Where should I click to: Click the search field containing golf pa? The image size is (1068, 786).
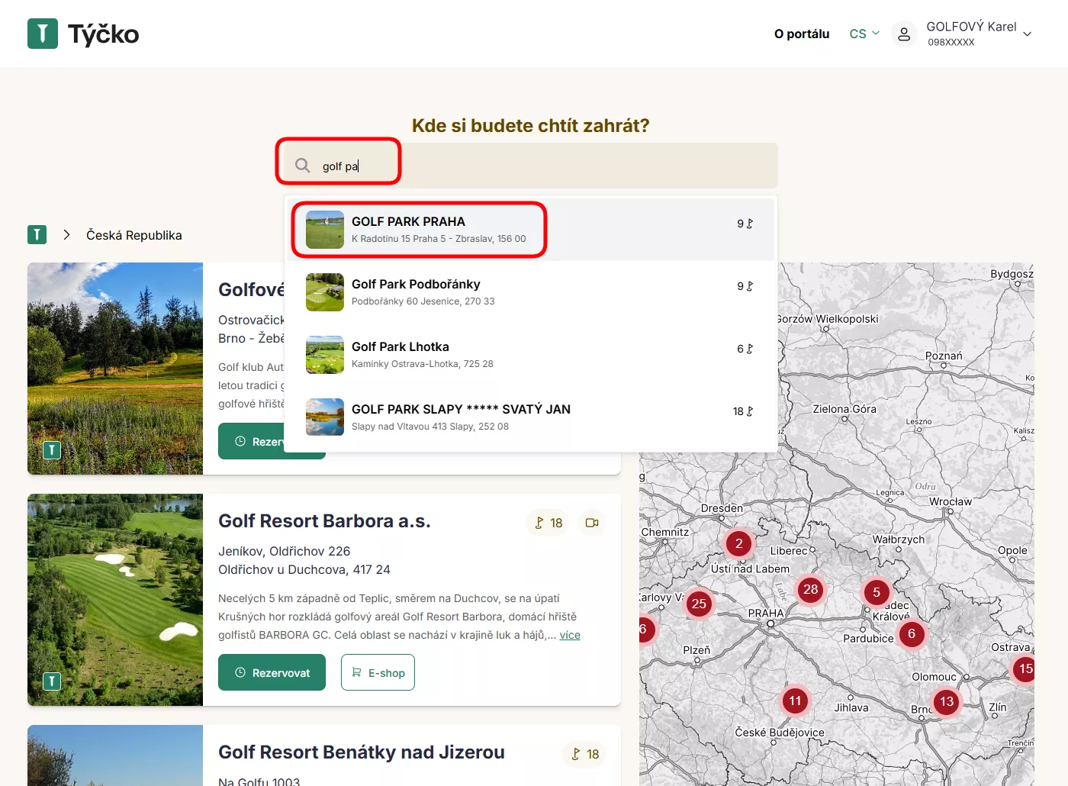530,166
